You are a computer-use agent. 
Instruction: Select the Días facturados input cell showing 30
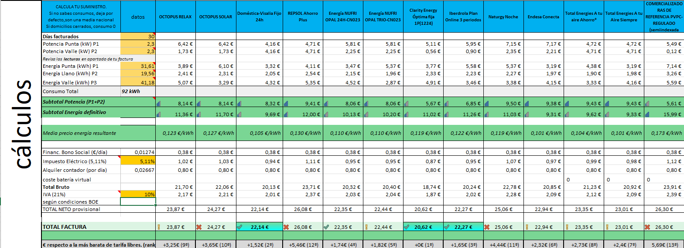point(138,37)
